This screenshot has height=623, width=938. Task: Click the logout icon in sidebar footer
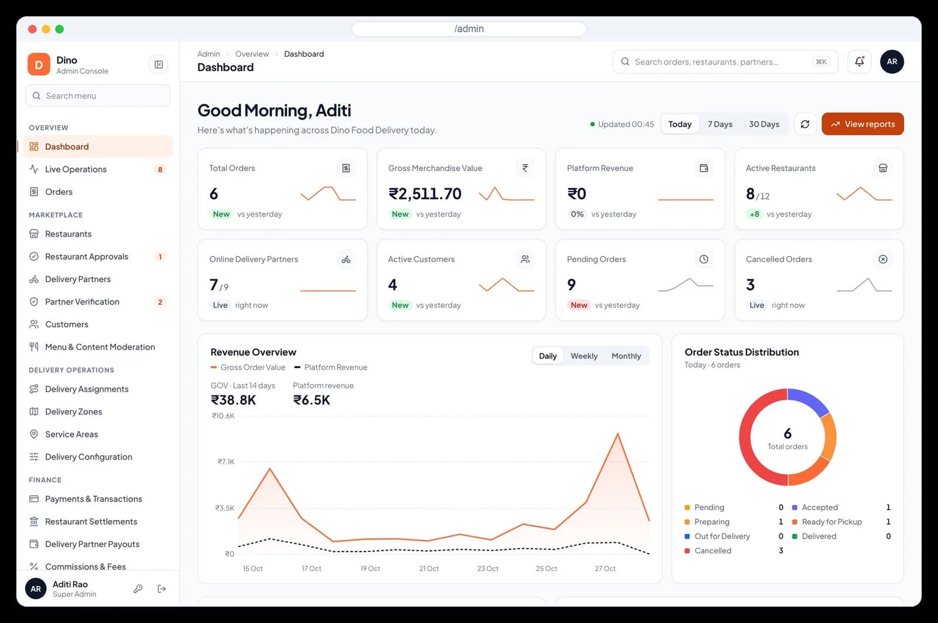[162, 589]
